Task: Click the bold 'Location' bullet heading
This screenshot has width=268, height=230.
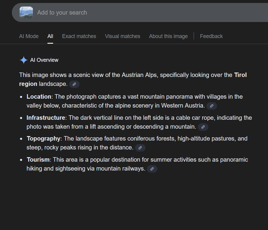Action: click(x=39, y=97)
